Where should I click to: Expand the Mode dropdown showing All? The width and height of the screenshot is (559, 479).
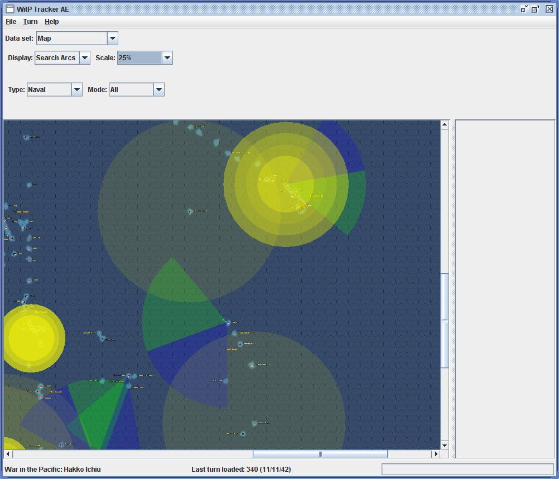pyautogui.click(x=158, y=90)
